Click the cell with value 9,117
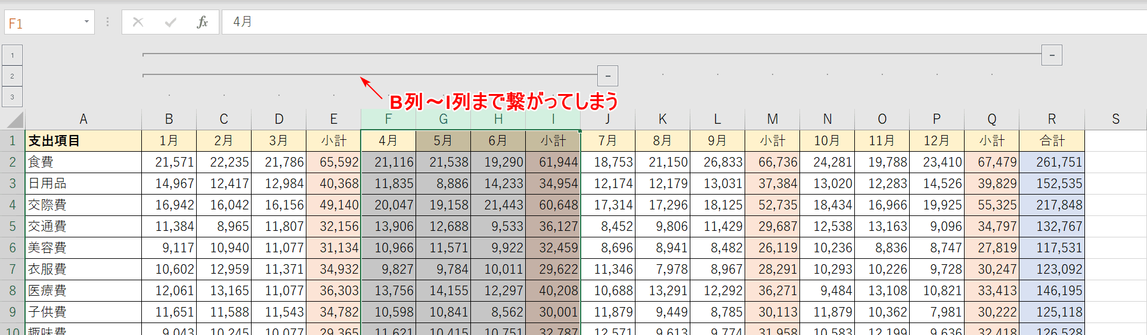 169,248
